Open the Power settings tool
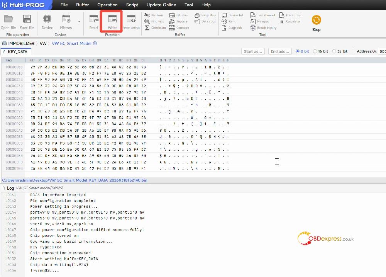 (x=131, y=21)
